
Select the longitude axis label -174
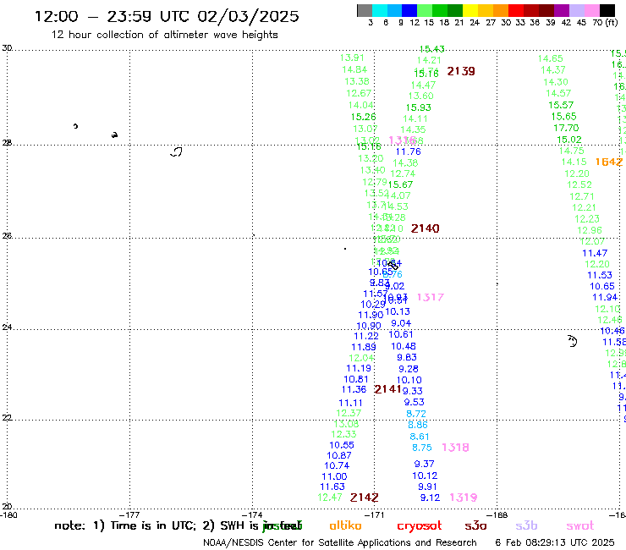pos(253,515)
